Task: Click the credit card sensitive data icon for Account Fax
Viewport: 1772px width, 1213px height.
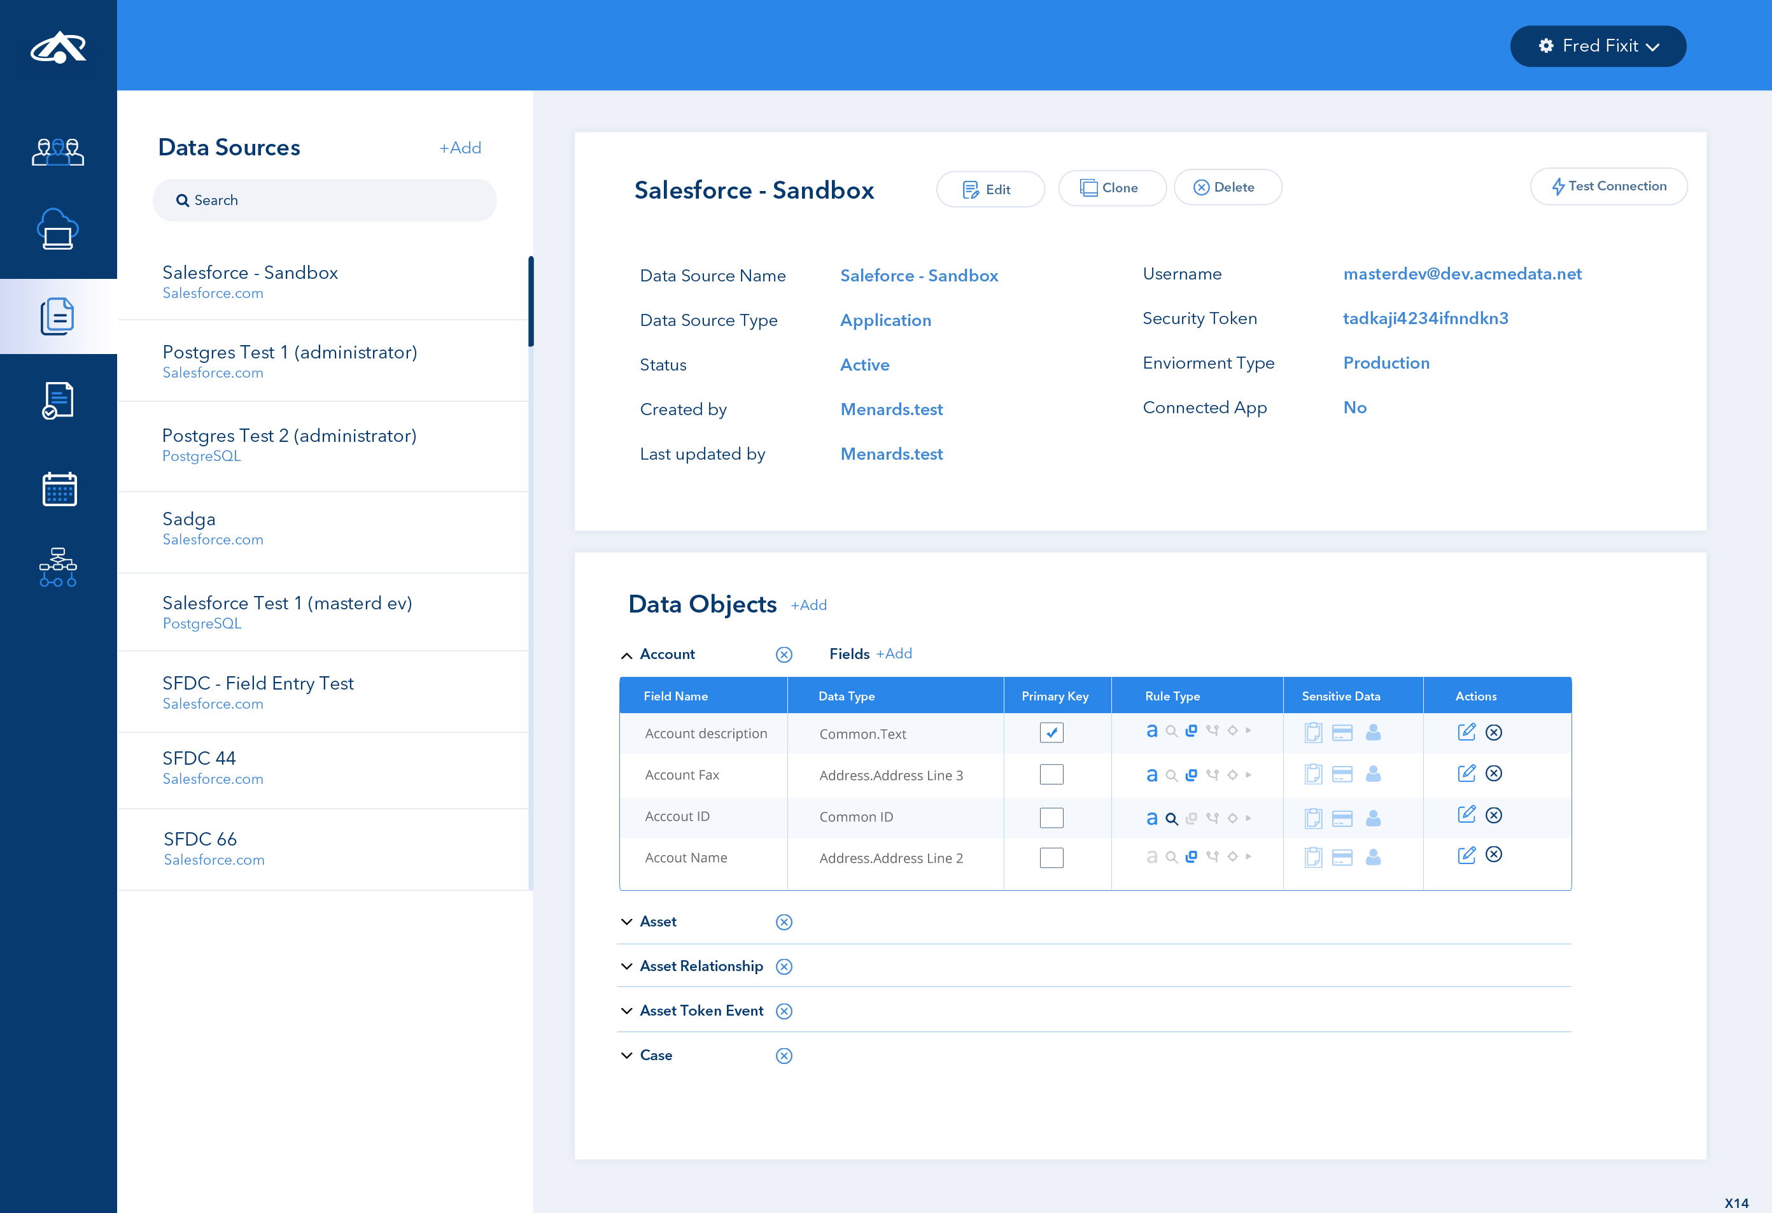Action: tap(1342, 774)
